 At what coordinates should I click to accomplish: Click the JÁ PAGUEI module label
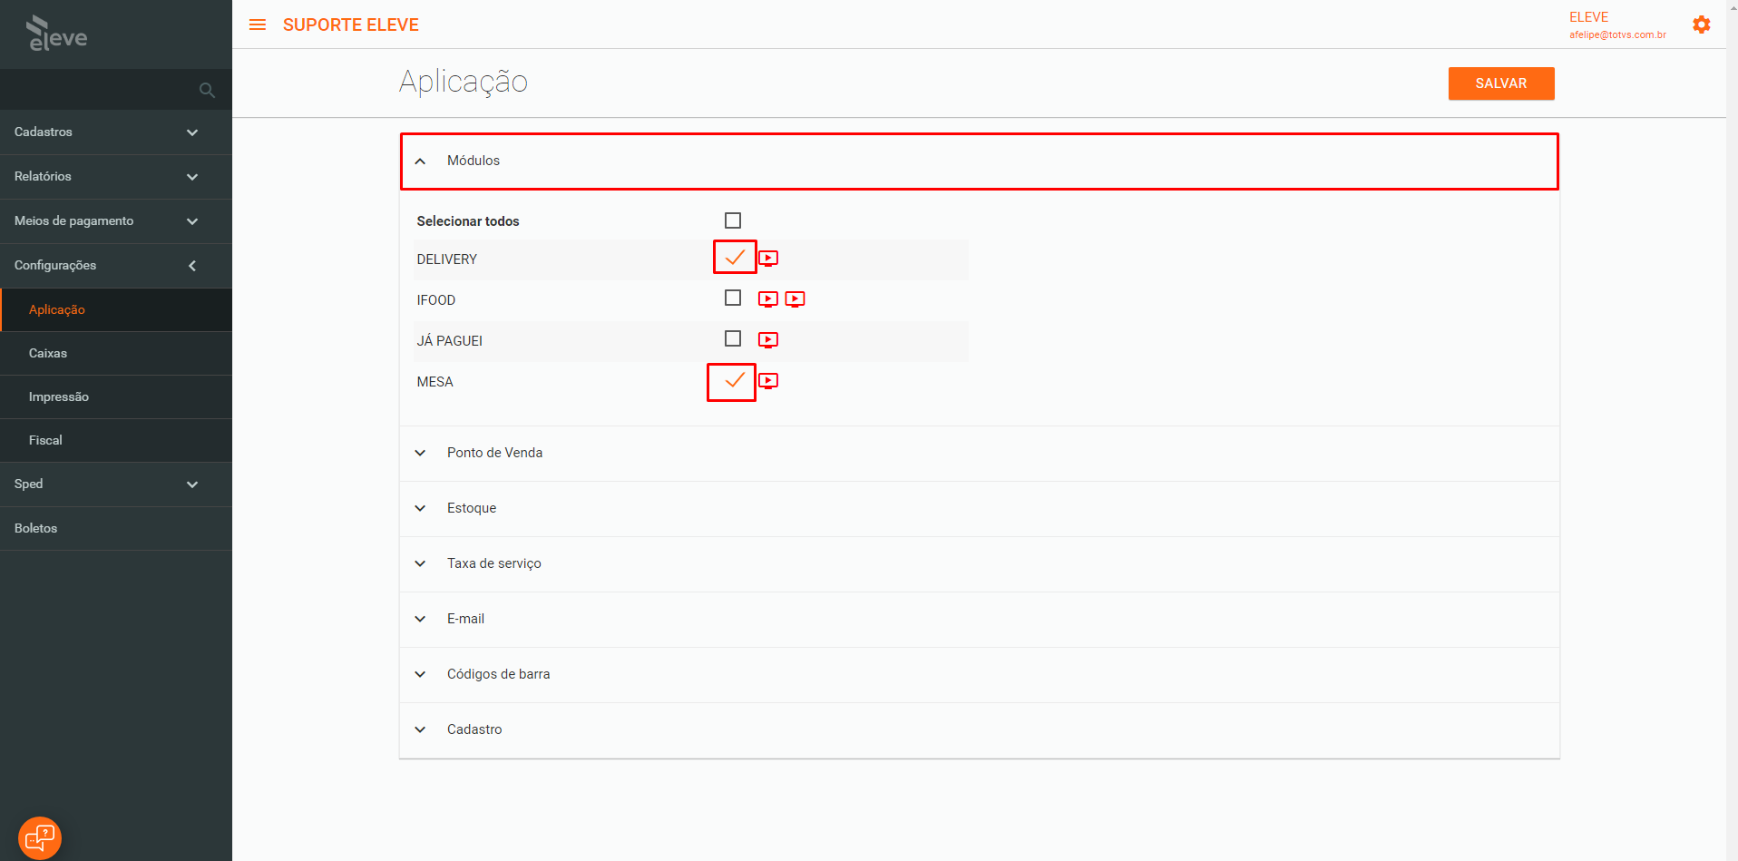[450, 341]
